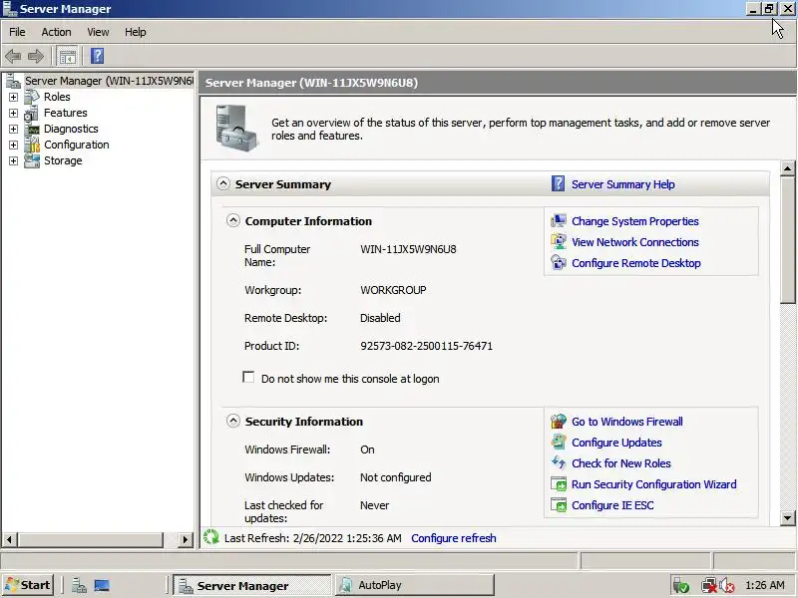Click the Configure Updates icon
798x598 pixels.
tap(559, 442)
